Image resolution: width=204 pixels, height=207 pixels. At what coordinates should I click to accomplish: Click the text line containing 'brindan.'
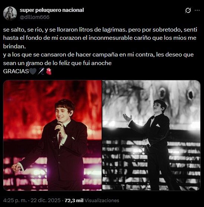15,46
